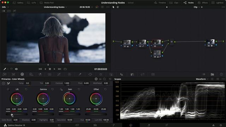This screenshot has width=226, height=127.
Task: Open the source timecode display dropdown
Action: tap(86, 7)
